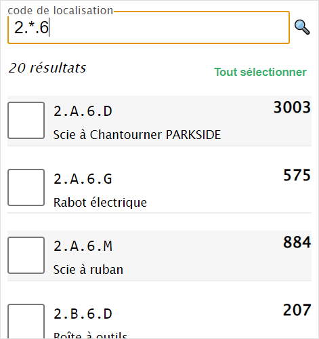Click the 20 résultats count label

[47, 68]
